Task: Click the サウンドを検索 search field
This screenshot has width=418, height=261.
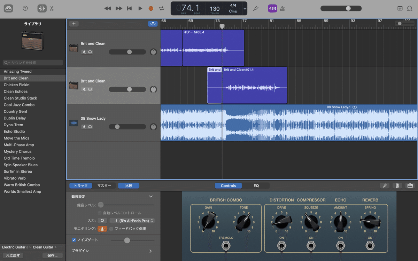Action: coord(33,63)
